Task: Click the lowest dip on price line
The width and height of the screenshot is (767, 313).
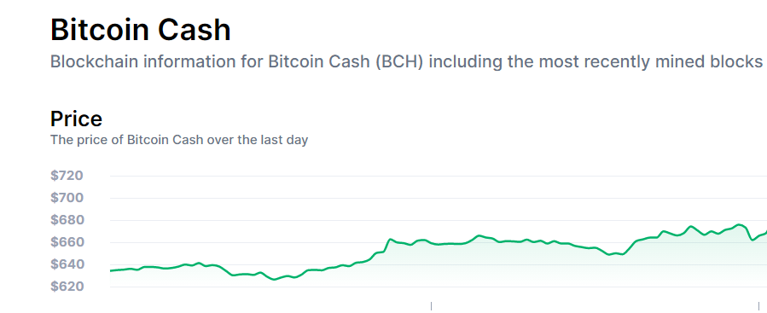Action: [274, 279]
